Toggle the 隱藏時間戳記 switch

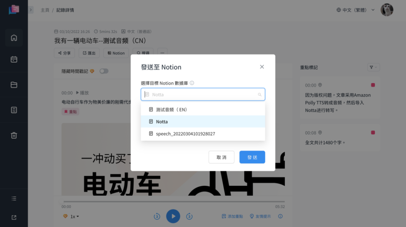point(104,71)
